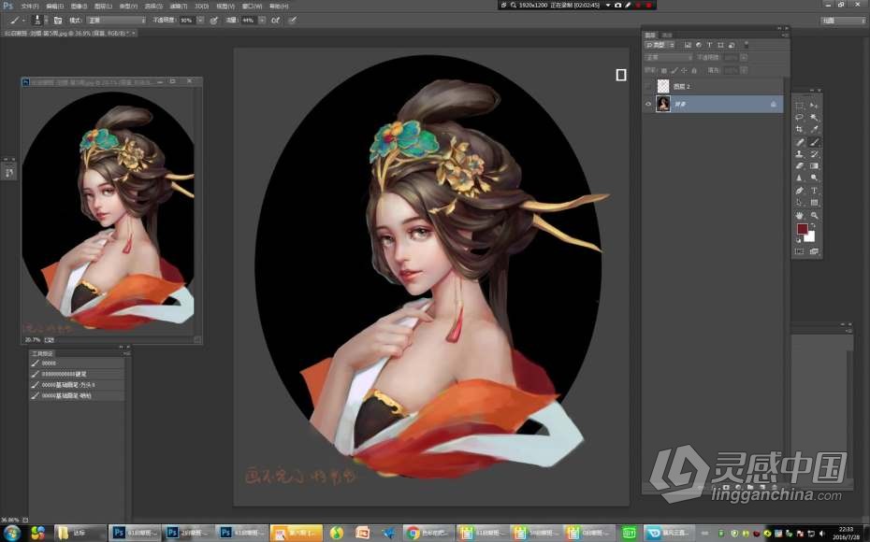
Task: Select the History Brush tool
Action: coord(814,154)
